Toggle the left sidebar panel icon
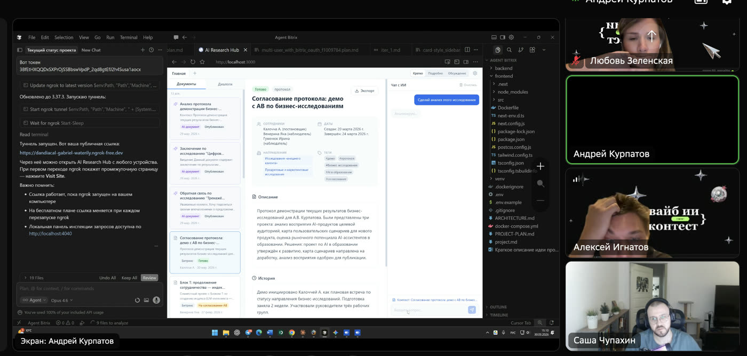747x356 pixels. coord(20,50)
